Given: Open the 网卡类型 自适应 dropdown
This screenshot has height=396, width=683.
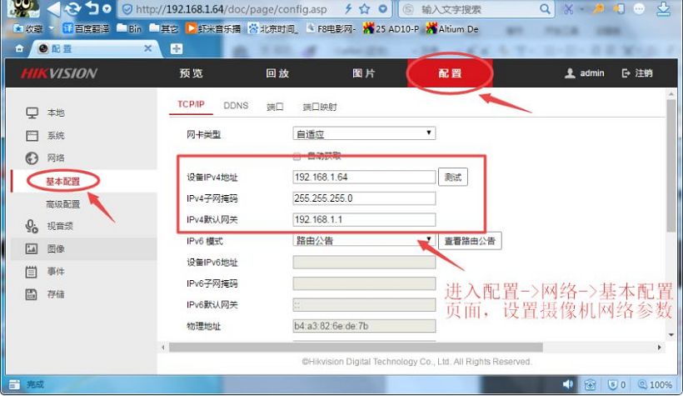Looking at the screenshot, I should coord(364,133).
